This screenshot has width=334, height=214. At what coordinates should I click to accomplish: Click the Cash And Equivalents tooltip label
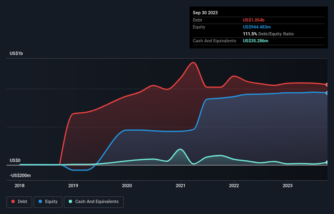pyautogui.click(x=214, y=41)
